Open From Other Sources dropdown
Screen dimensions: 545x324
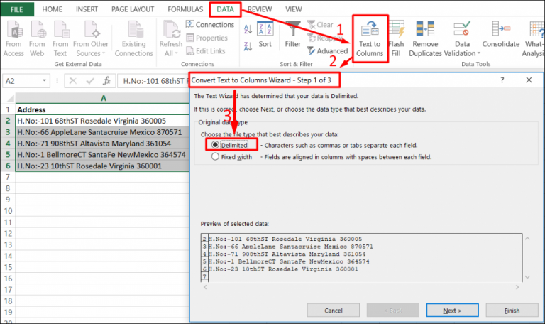point(91,38)
